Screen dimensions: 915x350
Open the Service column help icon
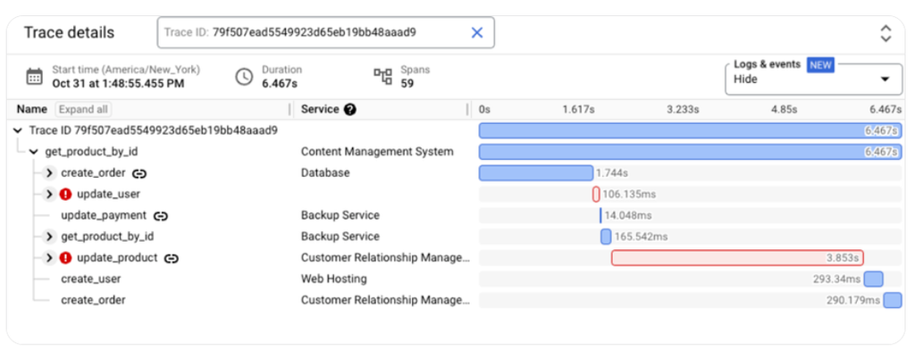coord(350,109)
